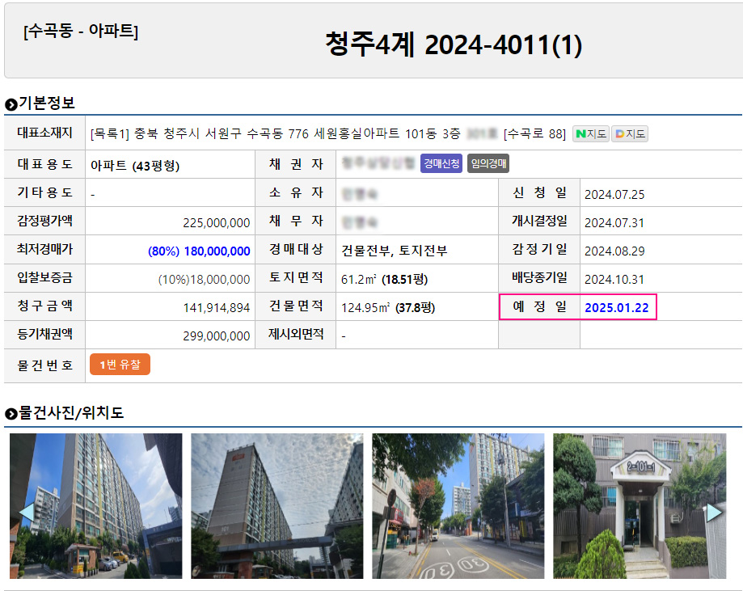Click the address text 세원홍실아파트 101동
The image size is (743, 591).
pyautogui.click(x=375, y=133)
